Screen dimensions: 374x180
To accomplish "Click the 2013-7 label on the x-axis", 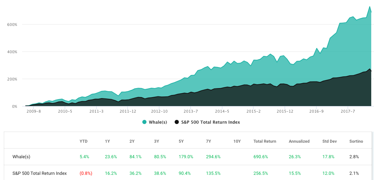I will coord(190,111).
